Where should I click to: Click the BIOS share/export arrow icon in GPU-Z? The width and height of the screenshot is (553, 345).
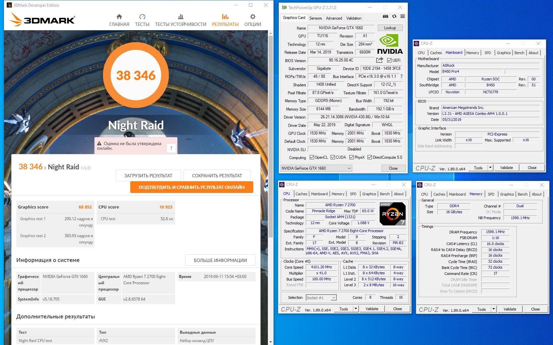click(380, 60)
